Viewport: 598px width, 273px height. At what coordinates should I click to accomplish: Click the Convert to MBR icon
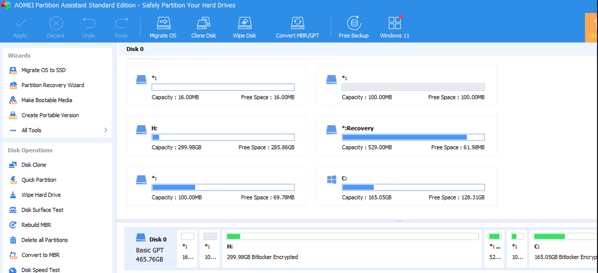(x=13, y=255)
